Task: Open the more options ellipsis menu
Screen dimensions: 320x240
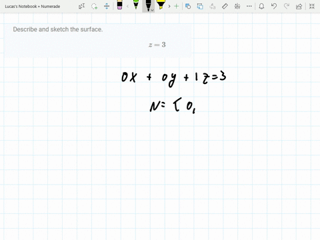Action: pos(249,6)
